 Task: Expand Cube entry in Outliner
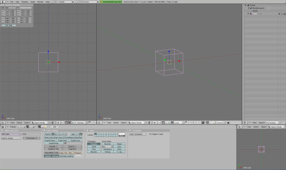(248, 14)
